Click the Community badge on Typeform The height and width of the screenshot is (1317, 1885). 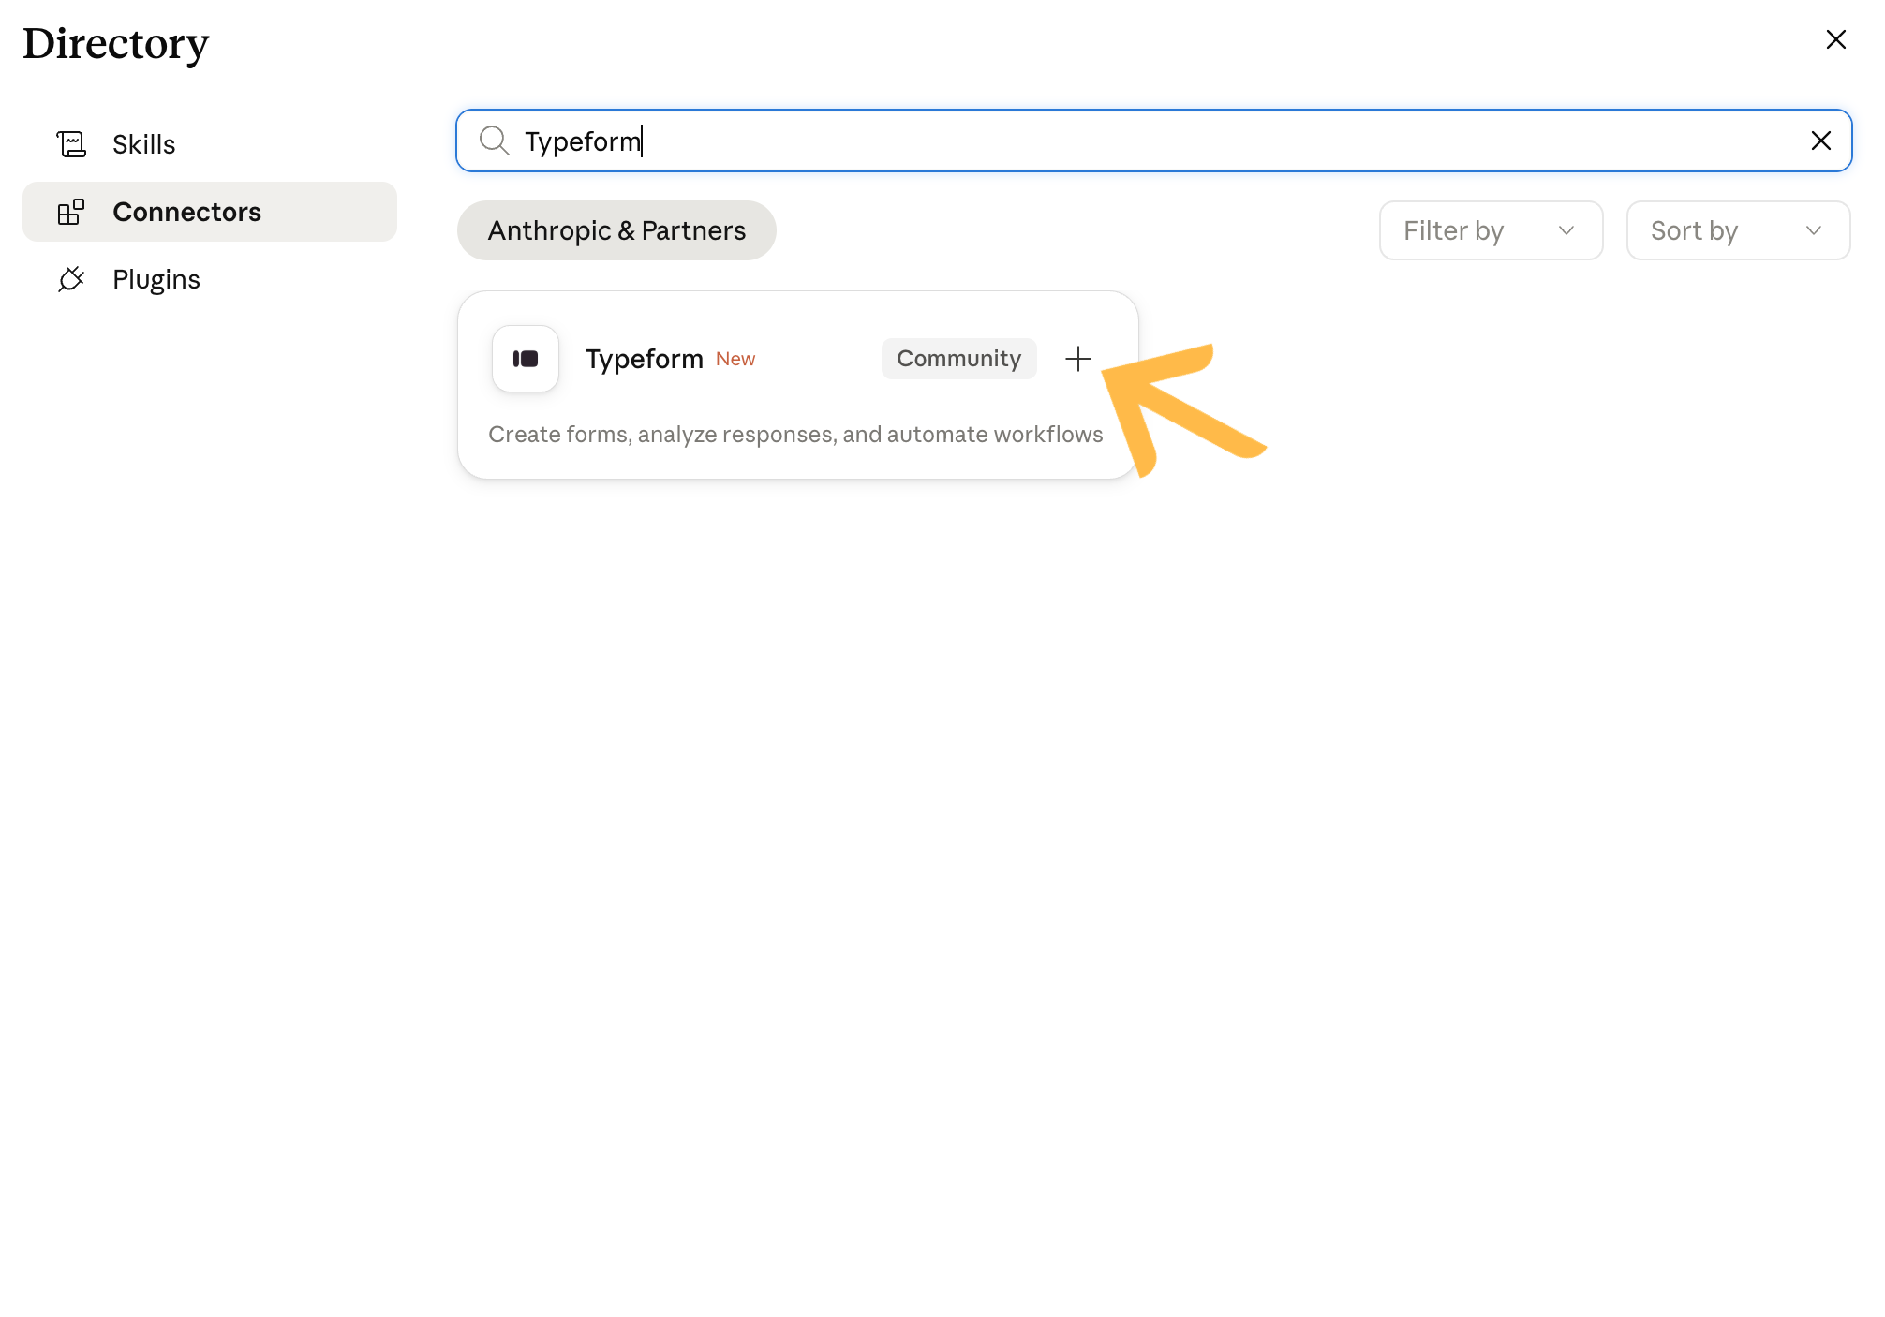tap(959, 359)
